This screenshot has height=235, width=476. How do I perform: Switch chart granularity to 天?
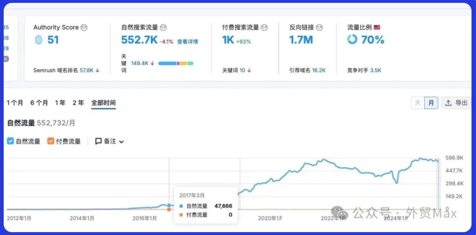click(x=418, y=103)
